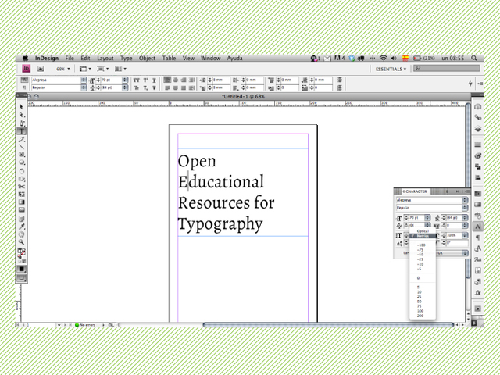The width and height of the screenshot is (500, 375).
Task: Open control bar font style Regular dropdown
Action: coord(84,87)
